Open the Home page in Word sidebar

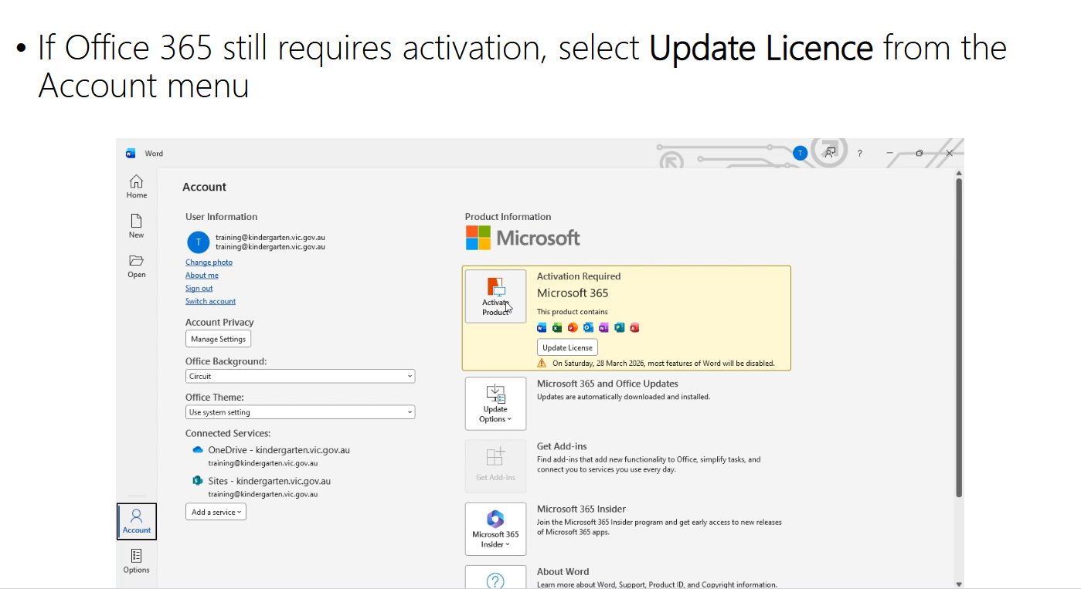(137, 187)
